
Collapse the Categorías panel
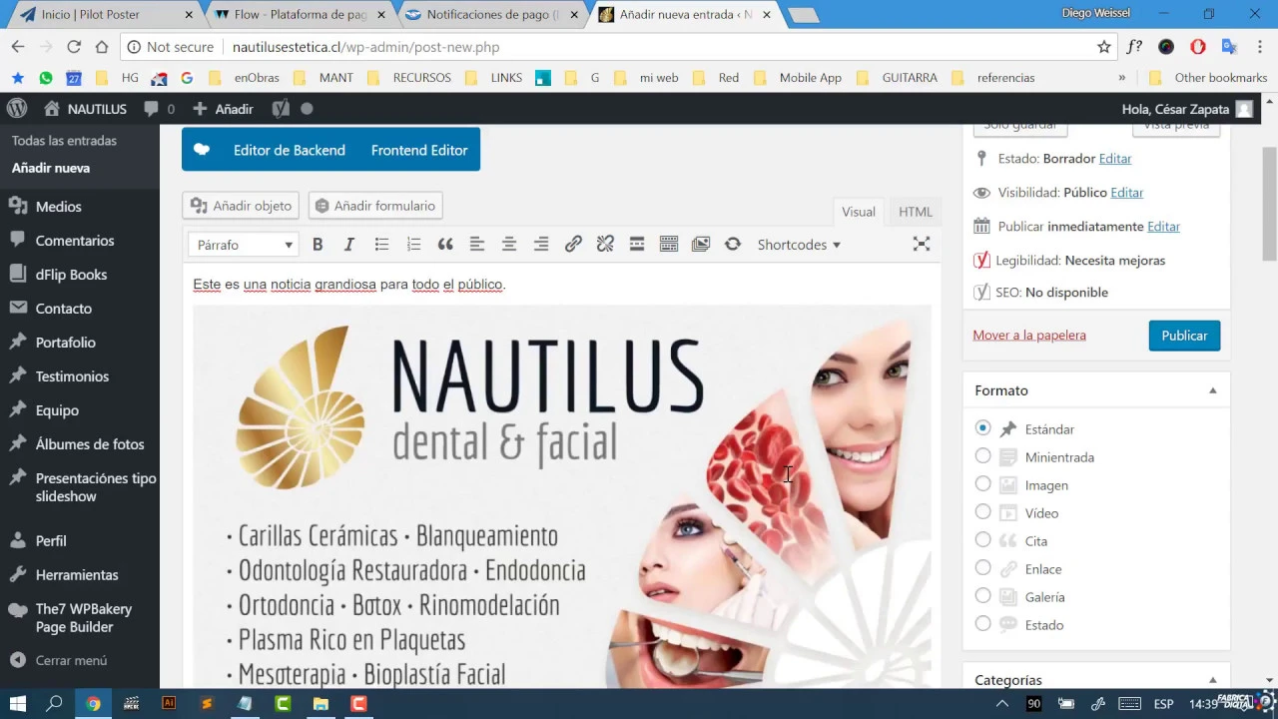tap(1213, 680)
